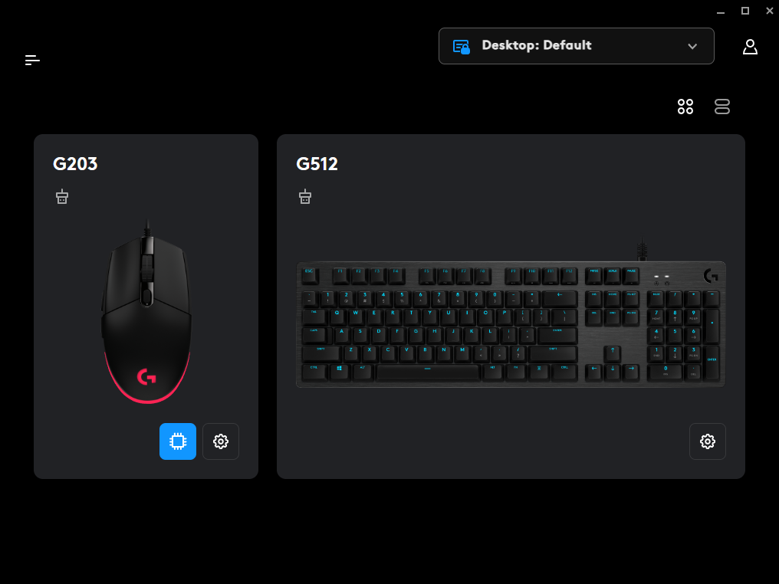Screen dimensions: 779x584
Task: Open G203 device settings gear
Action: click(x=221, y=441)
